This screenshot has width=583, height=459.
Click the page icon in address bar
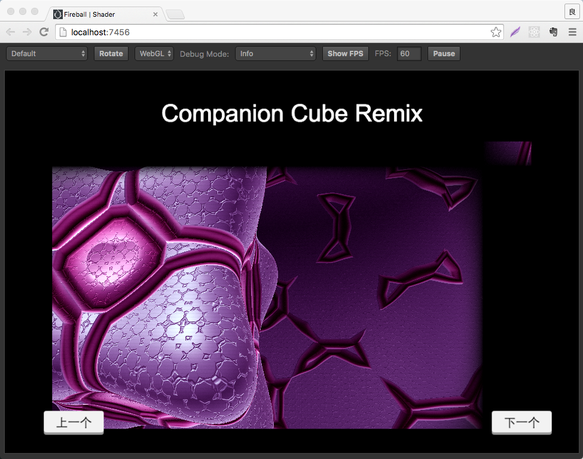pyautogui.click(x=63, y=32)
